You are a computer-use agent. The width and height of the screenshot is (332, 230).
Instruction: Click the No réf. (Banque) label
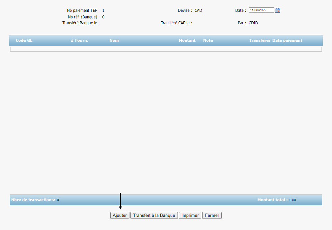[x=84, y=17]
